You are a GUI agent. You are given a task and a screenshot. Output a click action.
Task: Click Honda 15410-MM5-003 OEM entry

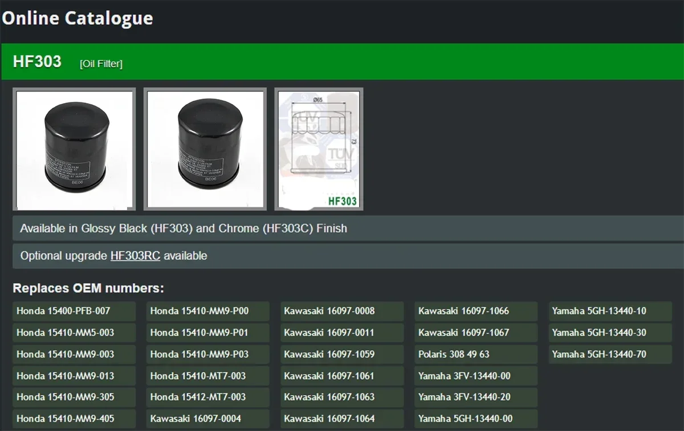pos(74,333)
